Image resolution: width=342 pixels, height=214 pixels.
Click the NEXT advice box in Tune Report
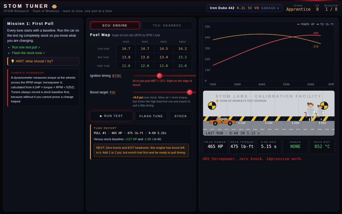(141, 150)
